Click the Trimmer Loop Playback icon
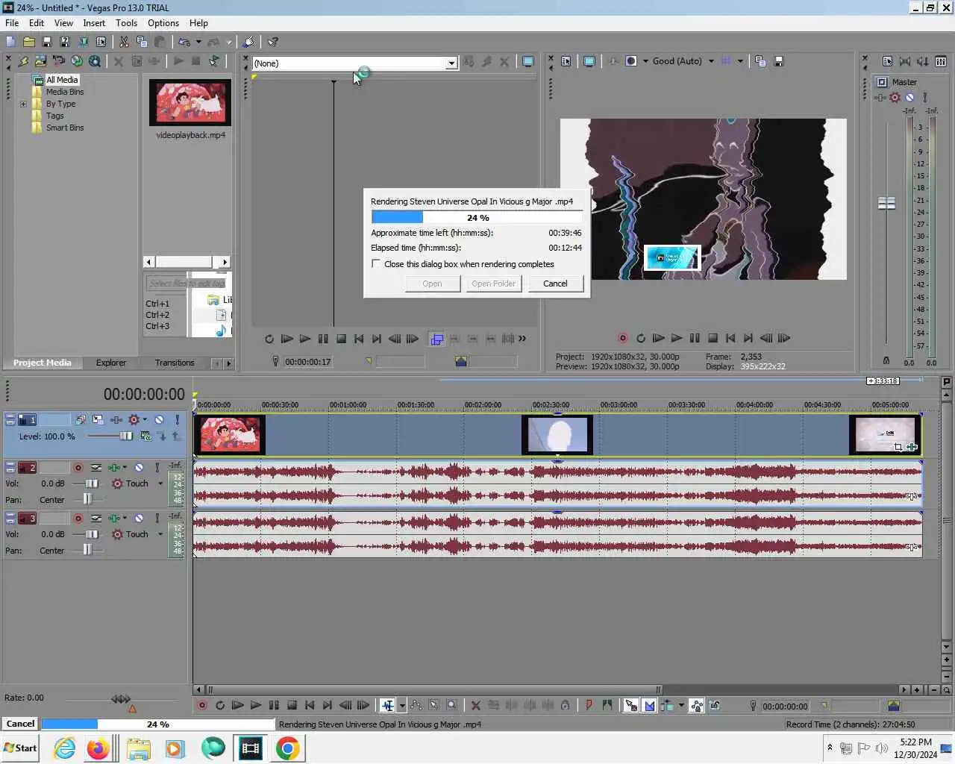955x764 pixels. 269,339
